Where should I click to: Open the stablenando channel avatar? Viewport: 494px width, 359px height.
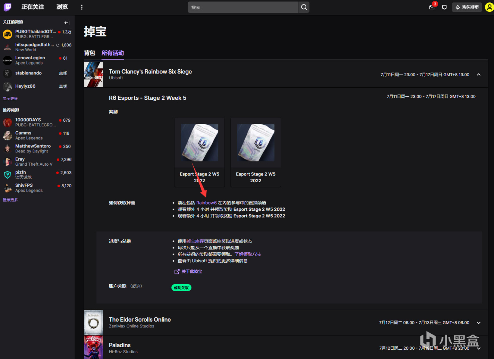pos(8,73)
